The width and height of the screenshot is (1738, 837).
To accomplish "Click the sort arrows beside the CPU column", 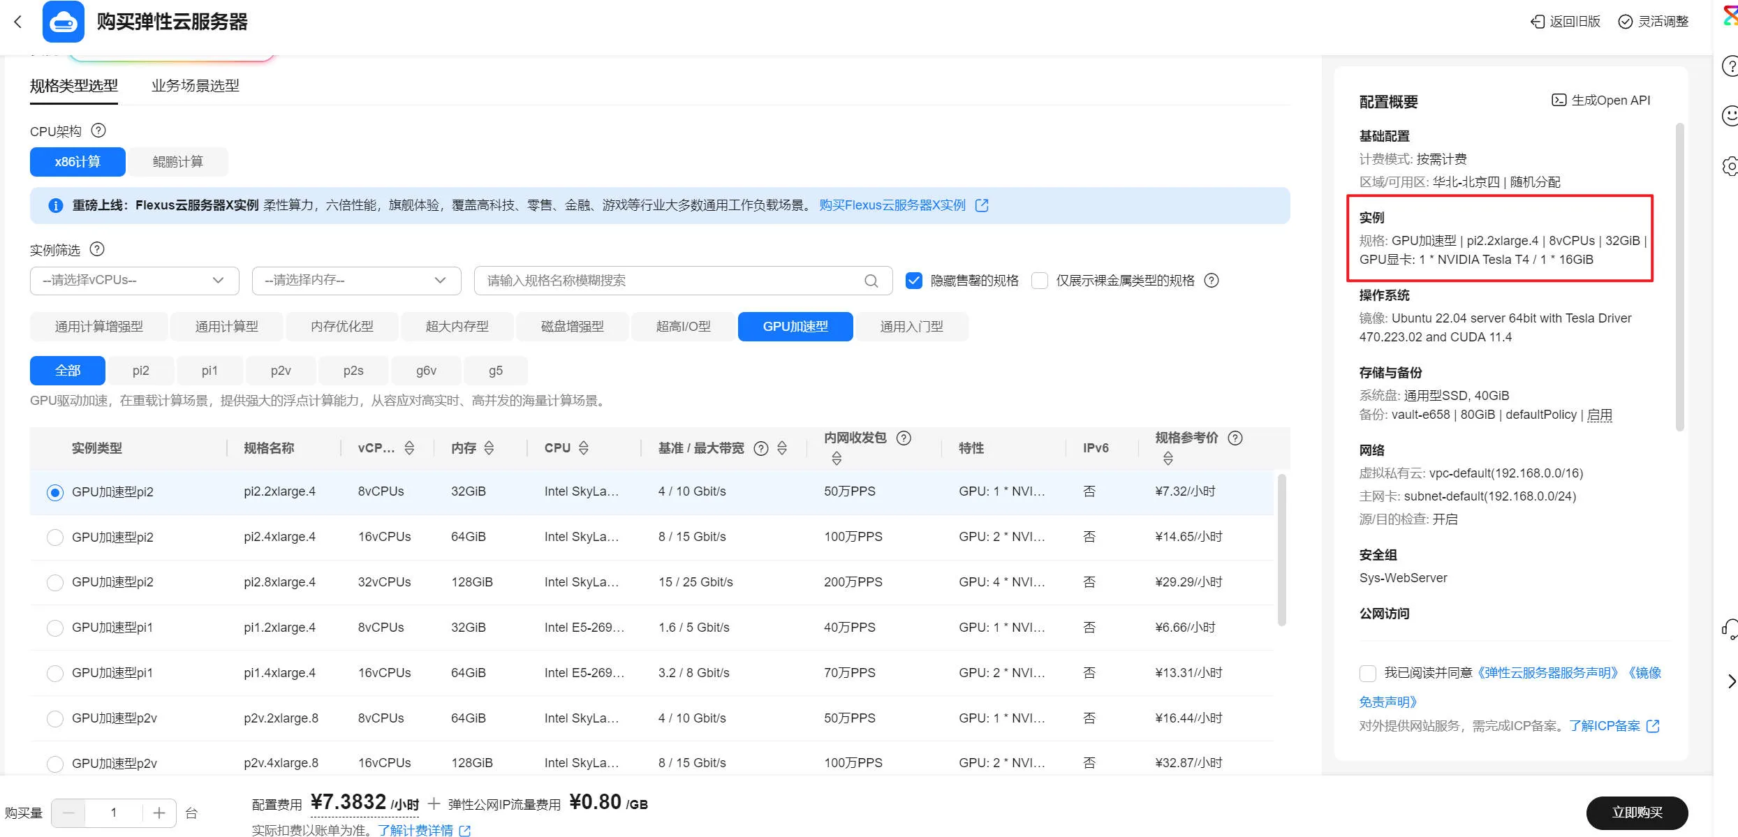I will click(583, 448).
